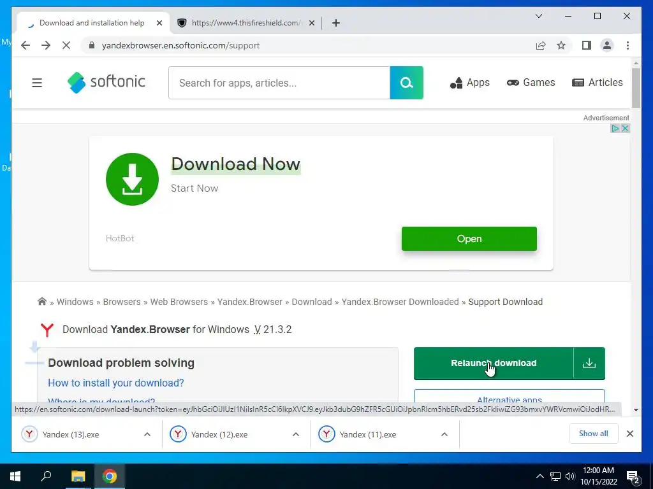The image size is (653, 489).
Task: Switch to Download and installation help tab
Action: (x=92, y=23)
